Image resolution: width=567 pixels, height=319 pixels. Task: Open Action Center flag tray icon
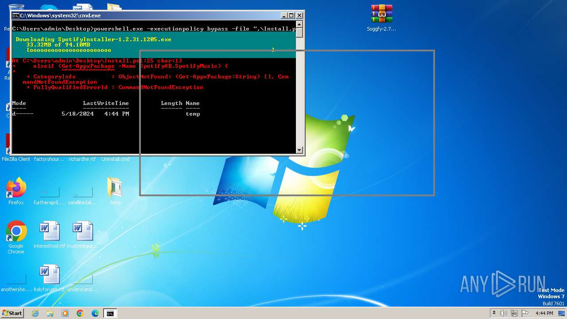tap(524, 313)
